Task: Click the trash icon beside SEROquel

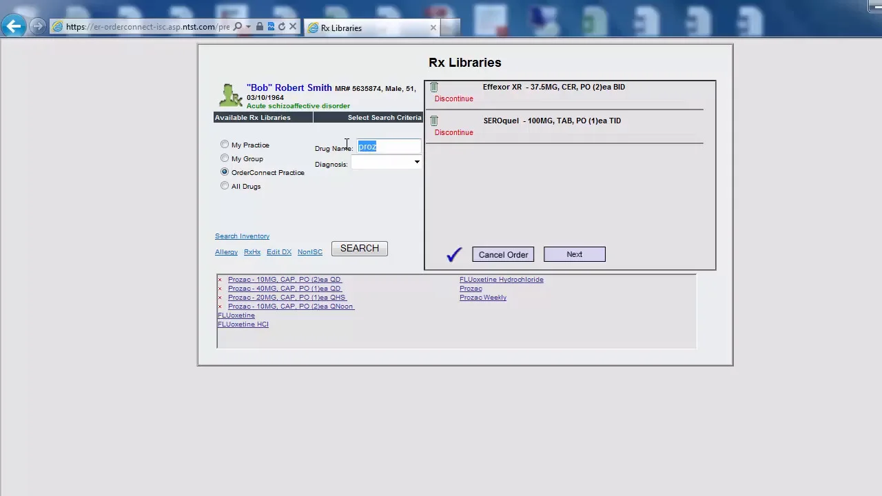Action: 434,121
